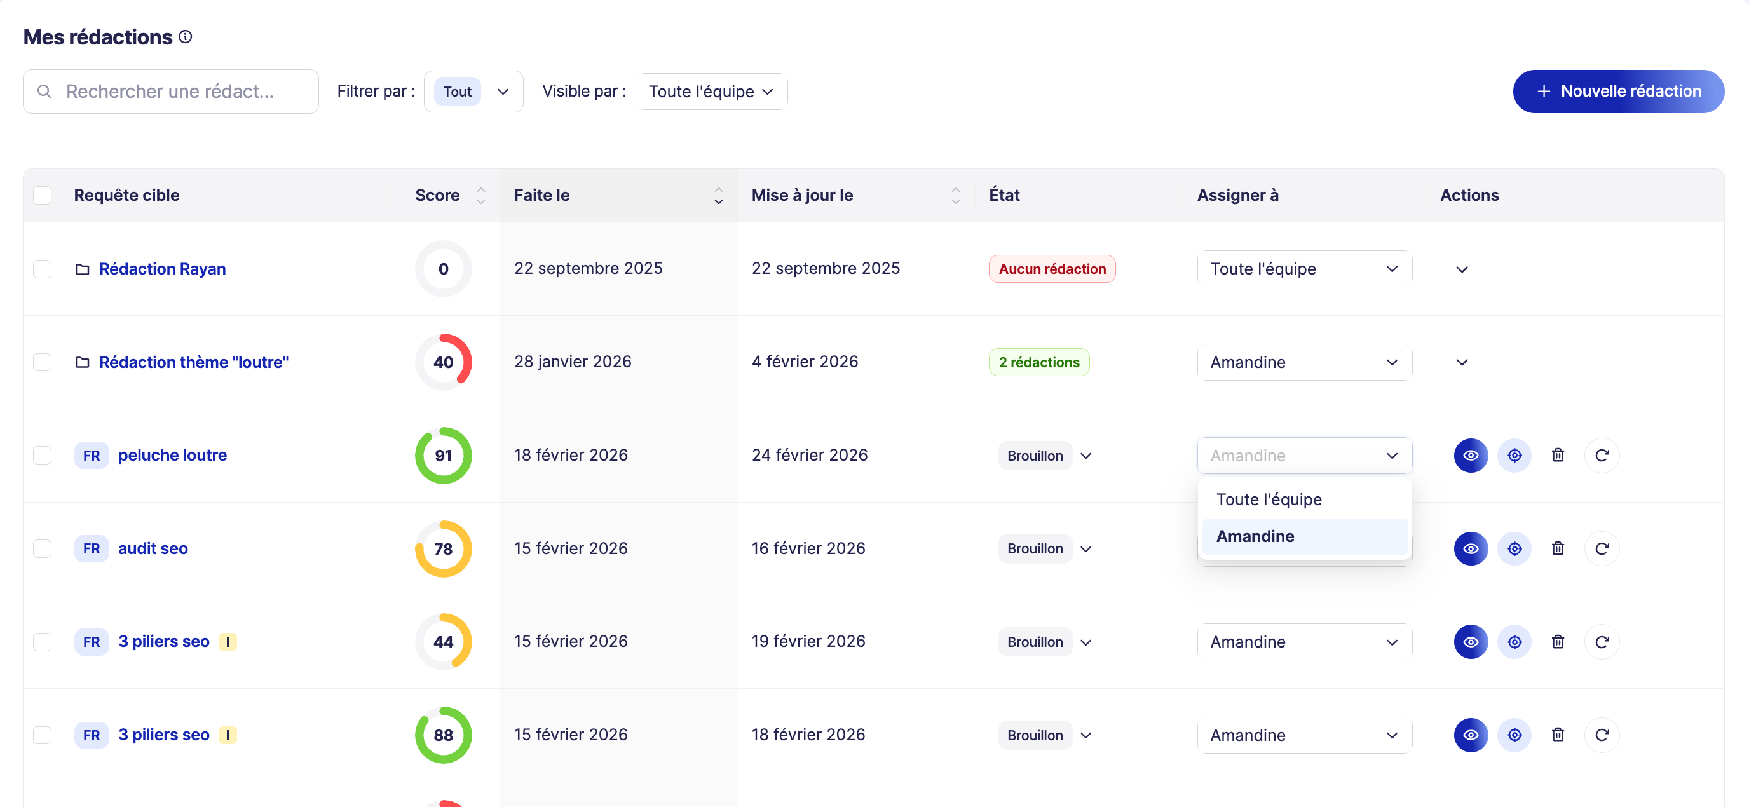Refresh the peluche loutre rédaction

[x=1602, y=456]
